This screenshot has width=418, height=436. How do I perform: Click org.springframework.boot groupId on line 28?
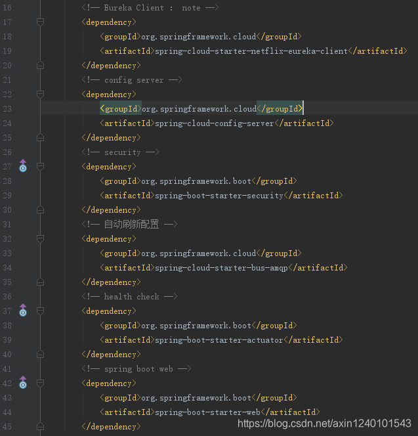point(196,181)
